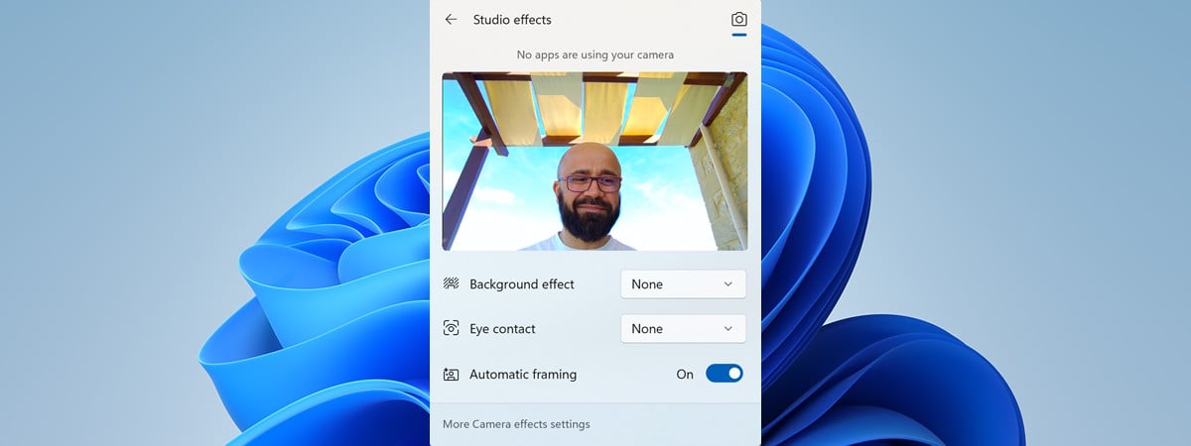1191x446 pixels.
Task: Open More Camera effects settings
Action: (x=516, y=424)
